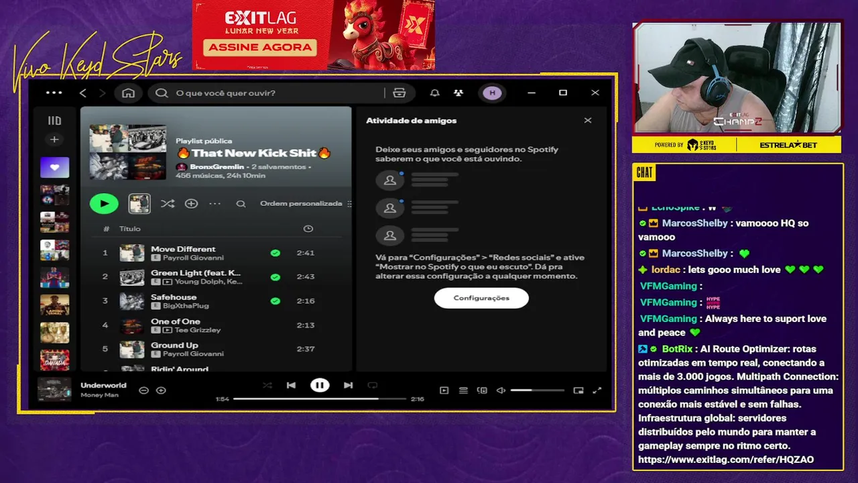Viewport: 858px width, 483px height.
Task: Mute with the volume speaker icon
Action: (x=501, y=390)
